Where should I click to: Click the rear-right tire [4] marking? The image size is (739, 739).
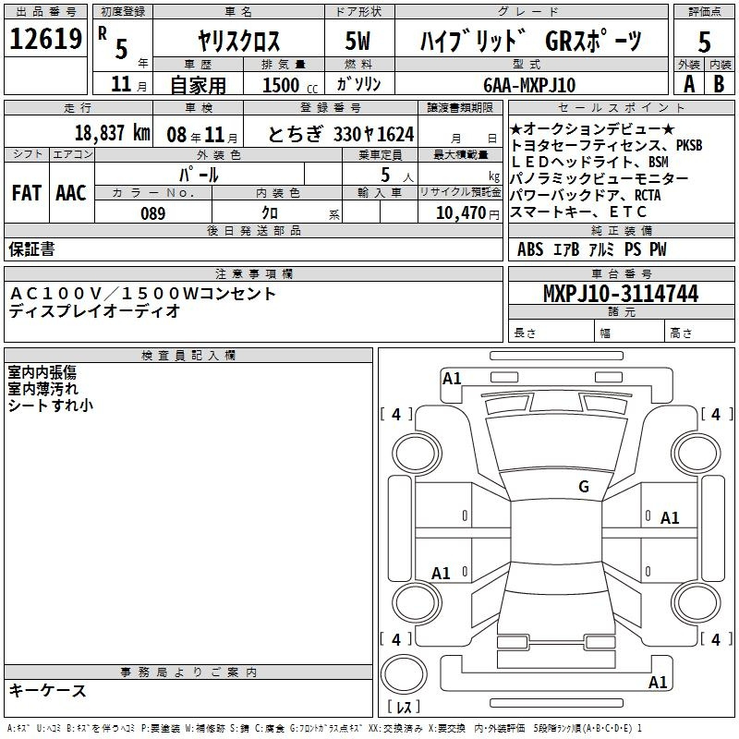(712, 639)
